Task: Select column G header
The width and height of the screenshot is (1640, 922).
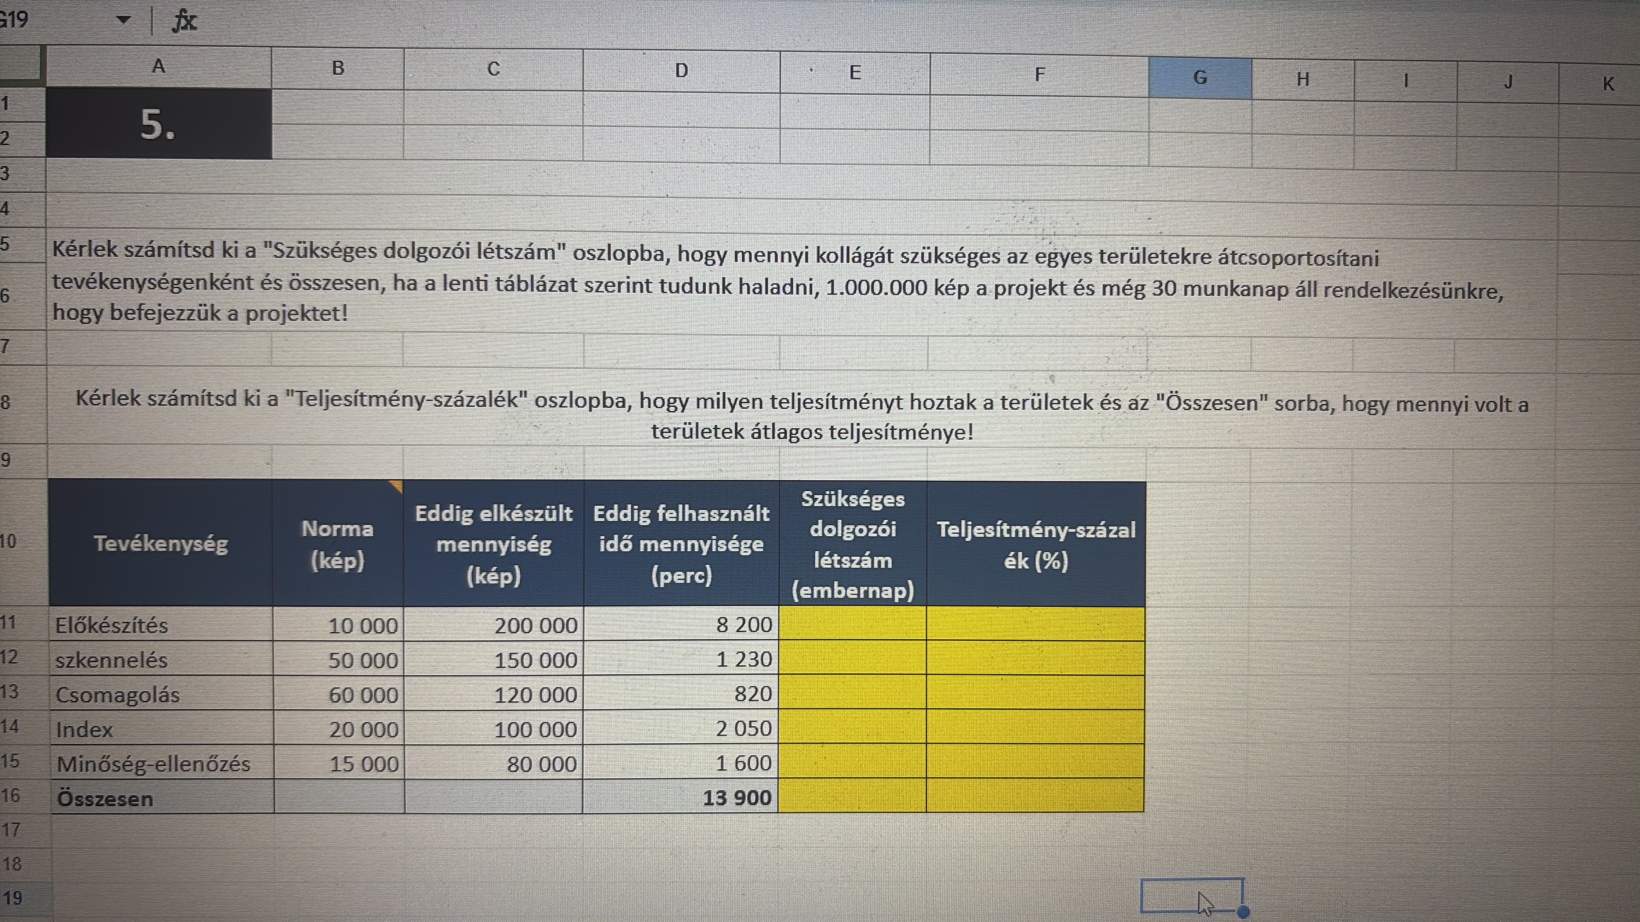Action: click(x=1199, y=78)
